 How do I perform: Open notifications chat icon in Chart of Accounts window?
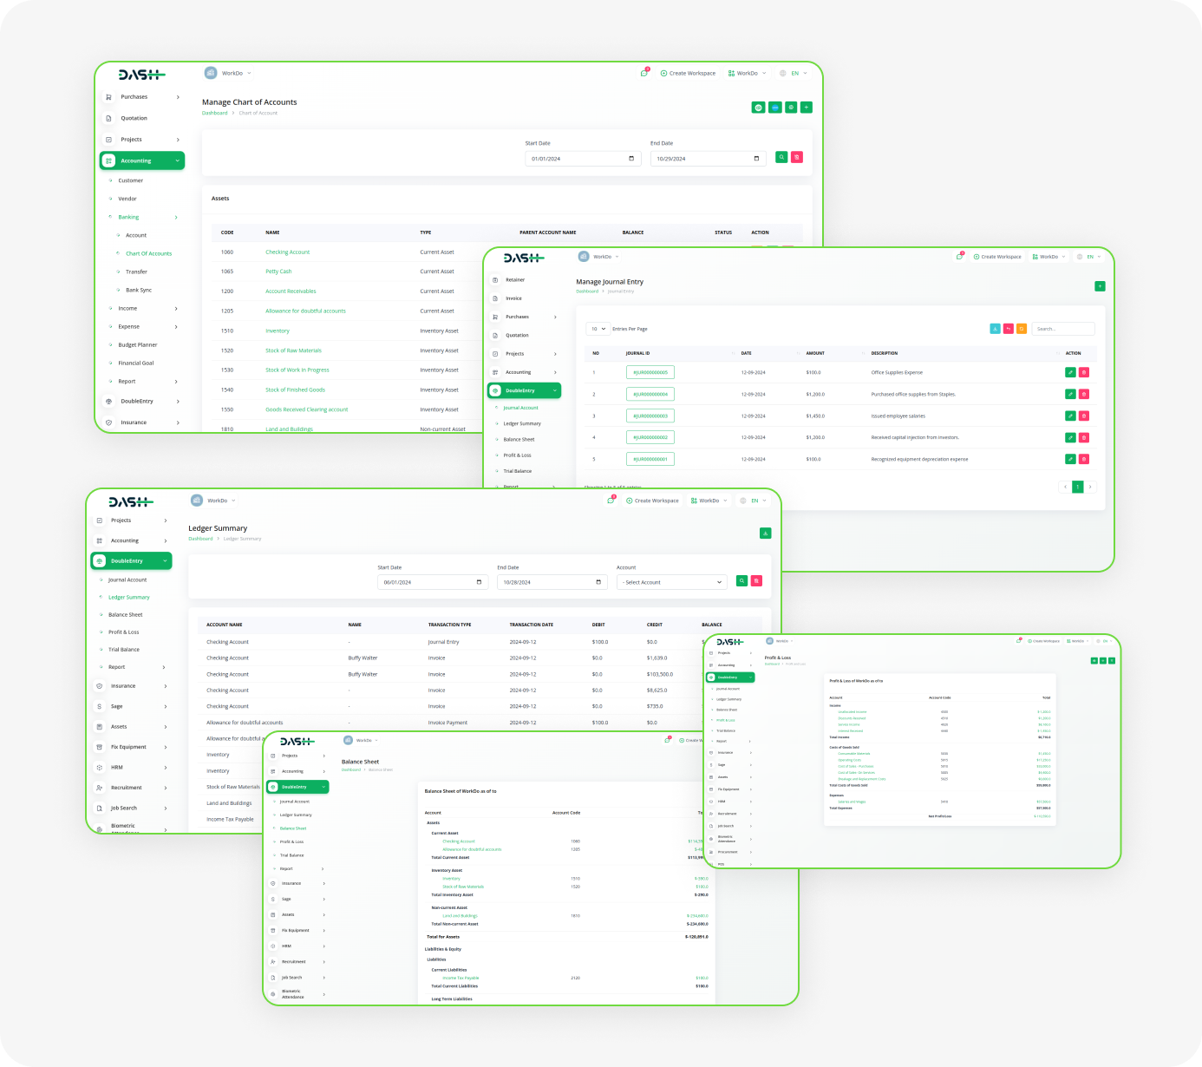pos(643,73)
